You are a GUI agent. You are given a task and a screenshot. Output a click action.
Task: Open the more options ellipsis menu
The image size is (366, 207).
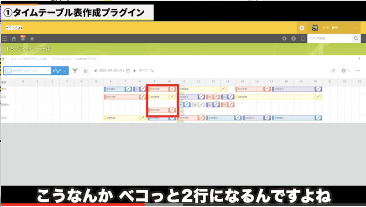click(357, 71)
